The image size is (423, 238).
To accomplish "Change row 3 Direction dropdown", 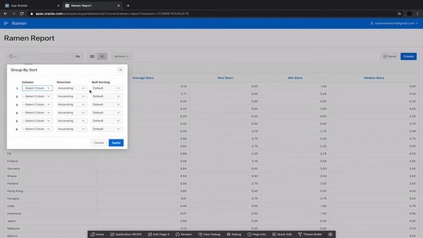I will [72, 104].
